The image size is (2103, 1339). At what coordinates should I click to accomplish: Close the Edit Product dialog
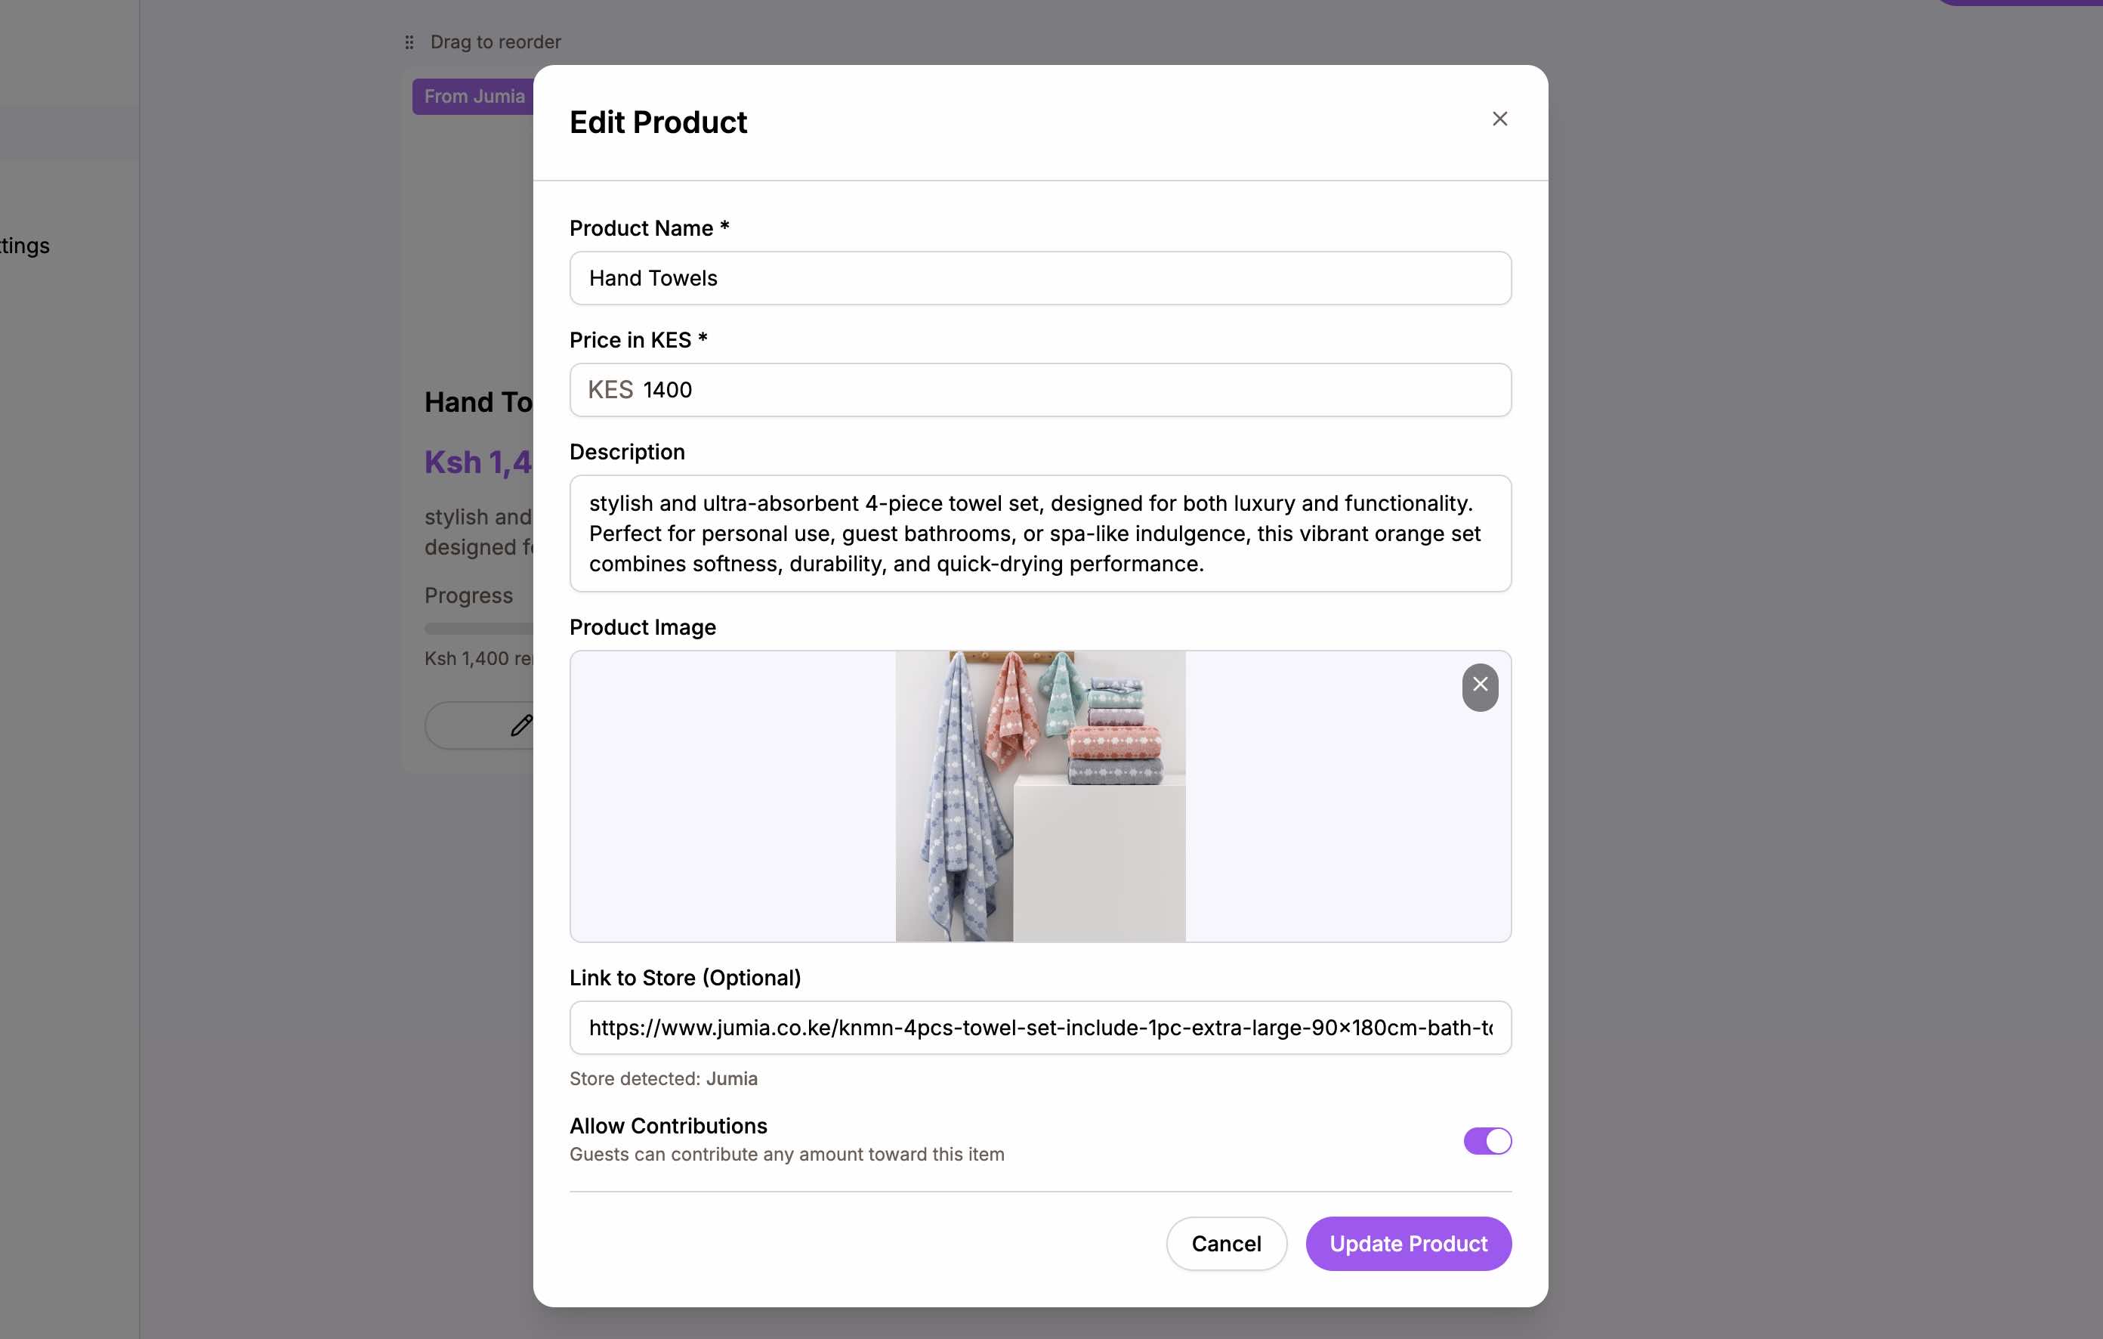[1499, 118]
